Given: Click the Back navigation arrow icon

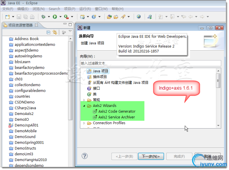Looking at the screenshot, I should tap(191, 17).
